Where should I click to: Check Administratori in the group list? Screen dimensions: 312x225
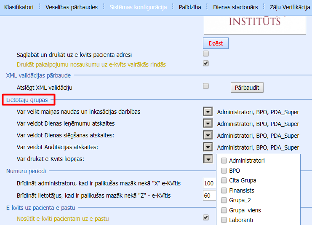224,161
